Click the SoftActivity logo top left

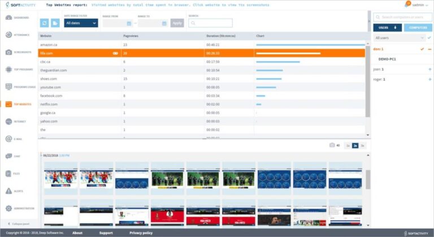(x=20, y=5)
